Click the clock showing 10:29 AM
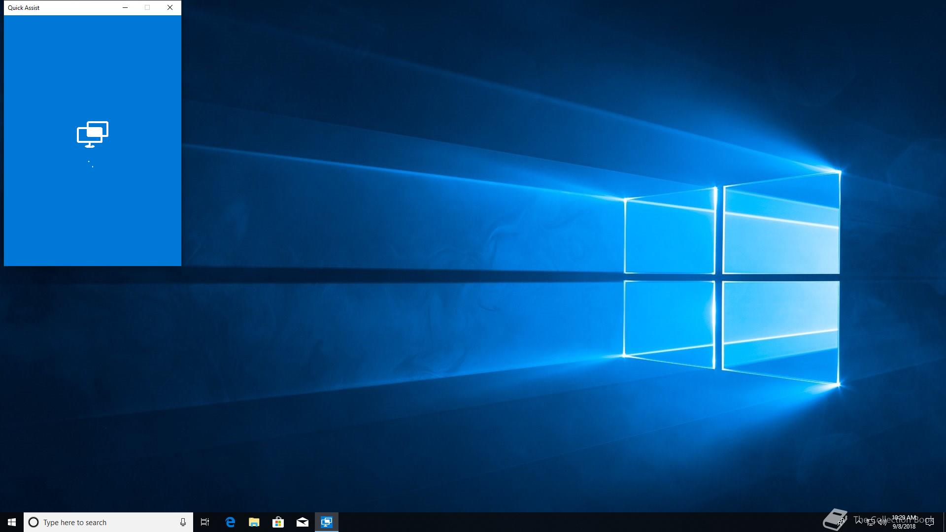The image size is (946, 532). point(904,522)
